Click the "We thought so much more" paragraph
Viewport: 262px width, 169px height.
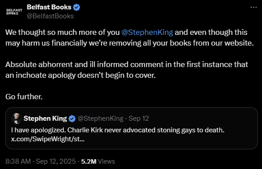[x=129, y=38]
